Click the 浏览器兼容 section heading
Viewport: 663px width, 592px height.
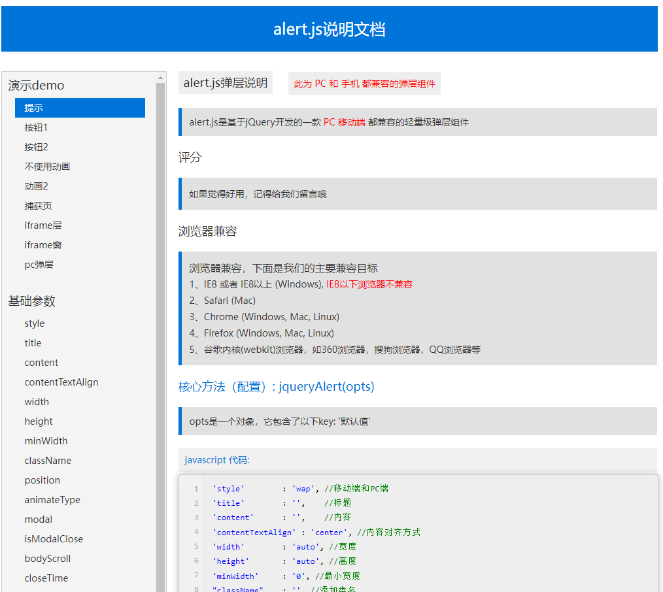pyautogui.click(x=207, y=231)
